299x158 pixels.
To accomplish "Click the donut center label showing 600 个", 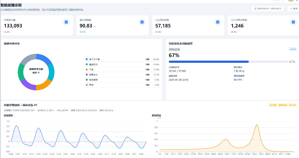I will click(36, 73).
